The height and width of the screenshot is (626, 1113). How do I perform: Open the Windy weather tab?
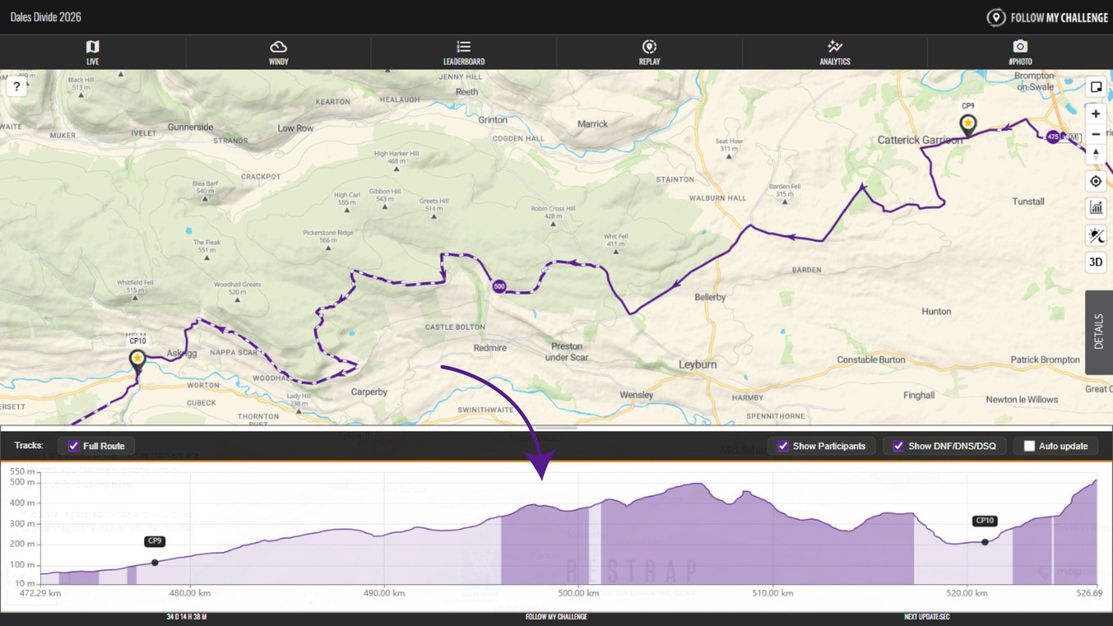(278, 52)
